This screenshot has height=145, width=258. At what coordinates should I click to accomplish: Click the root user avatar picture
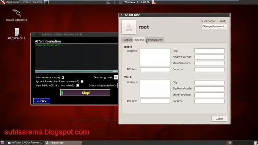coord(129,27)
